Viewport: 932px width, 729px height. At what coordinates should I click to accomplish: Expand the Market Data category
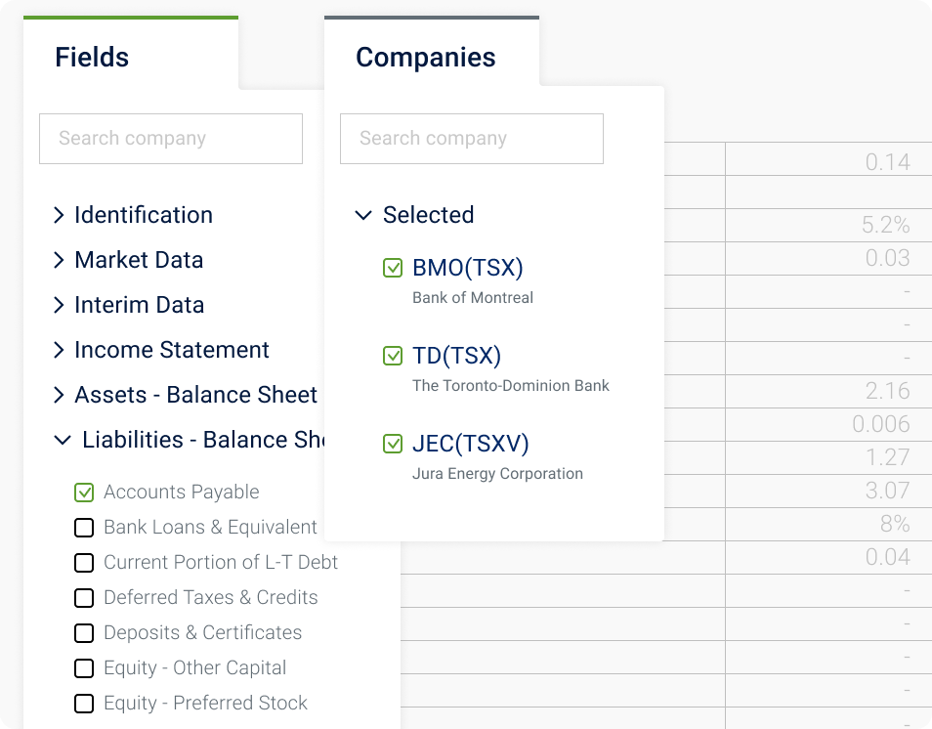click(59, 260)
